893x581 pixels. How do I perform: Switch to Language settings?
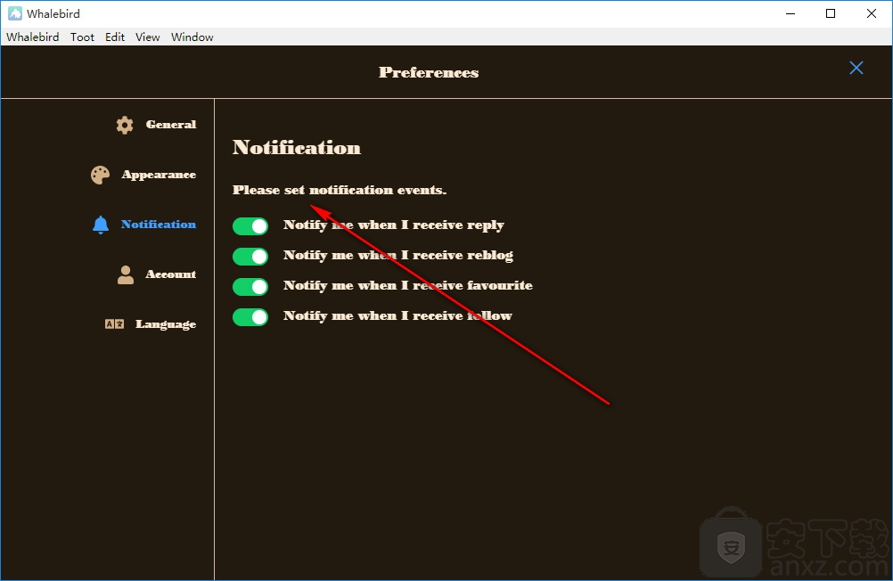(166, 324)
